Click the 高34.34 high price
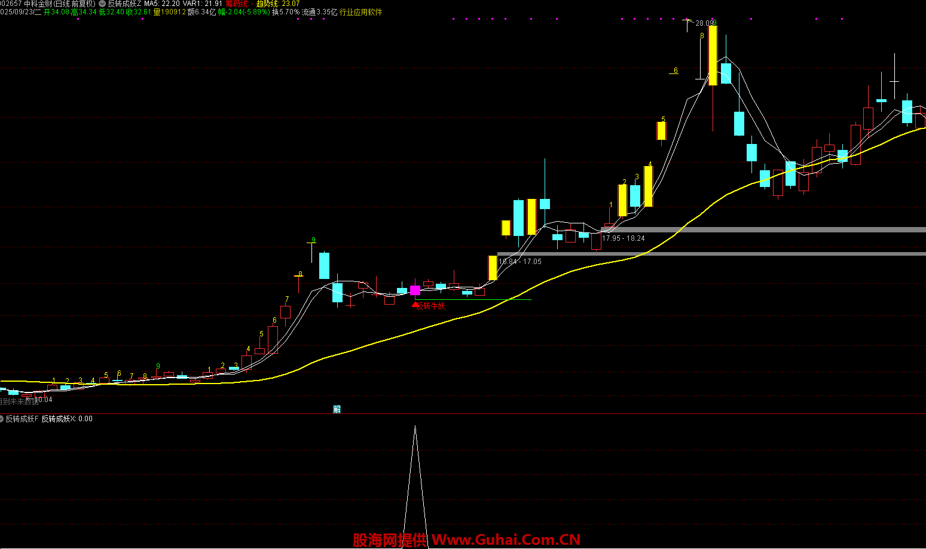 tap(84, 12)
